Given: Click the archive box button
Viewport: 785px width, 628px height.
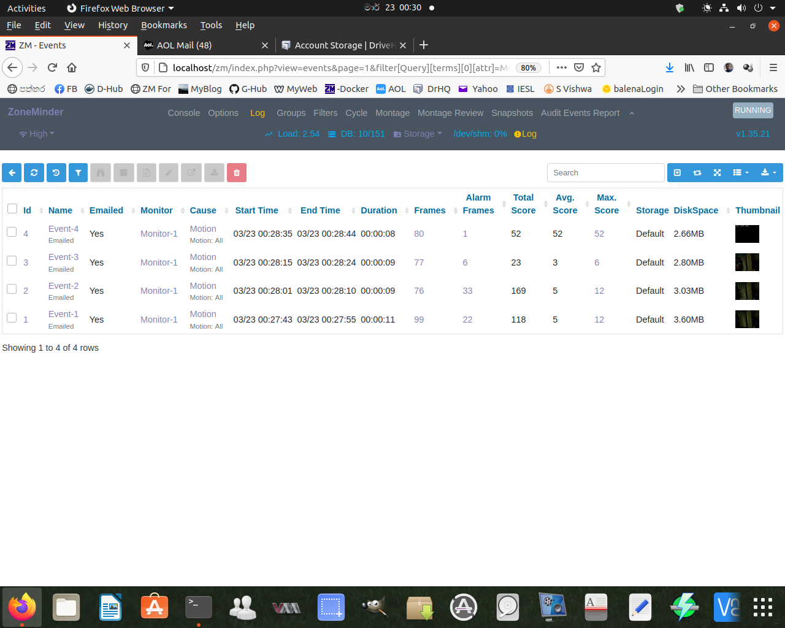Looking at the screenshot, I should point(123,173).
